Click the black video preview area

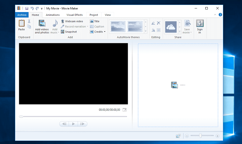[x=74, y=74]
